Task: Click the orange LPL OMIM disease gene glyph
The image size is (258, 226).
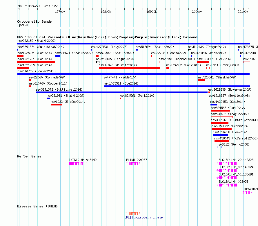Action: [x=132, y=213]
